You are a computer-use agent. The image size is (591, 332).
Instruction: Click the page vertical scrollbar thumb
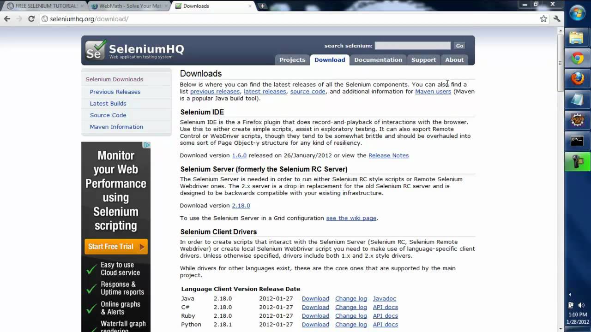[560, 62]
